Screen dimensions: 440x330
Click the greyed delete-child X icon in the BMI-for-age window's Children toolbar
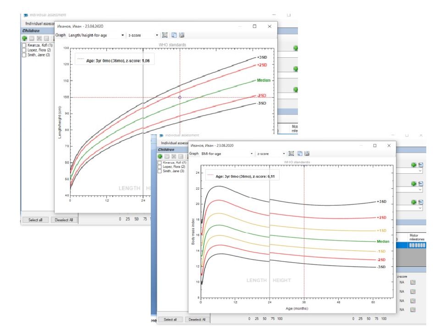[x=174, y=156]
